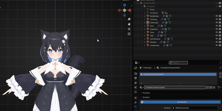The width and height of the screenshot is (222, 111).
Task: Click the green mesh icon on Underwear row
Action: pyautogui.click(x=171, y=45)
